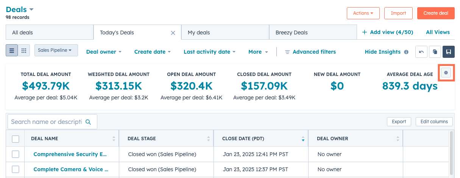Switch to board grid view
The width and height of the screenshot is (460, 178).
point(24,51)
